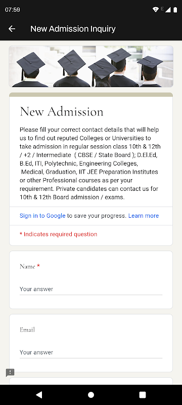Tap the Android recent apps square
Screen dimensions: 182x405
point(143,395)
